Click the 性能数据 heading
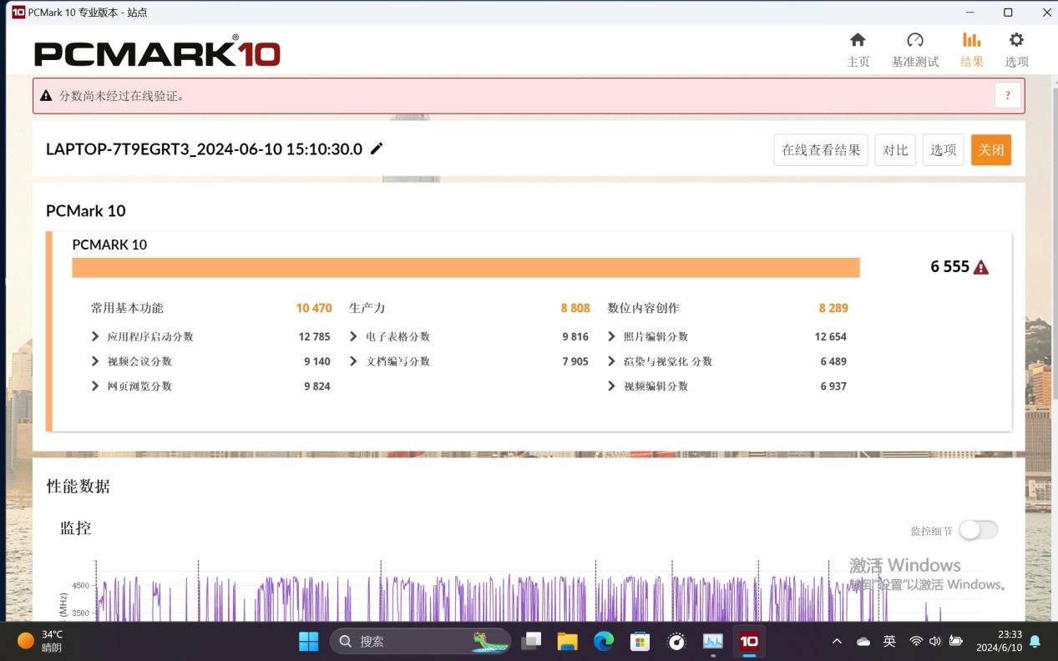 pyautogui.click(x=78, y=486)
